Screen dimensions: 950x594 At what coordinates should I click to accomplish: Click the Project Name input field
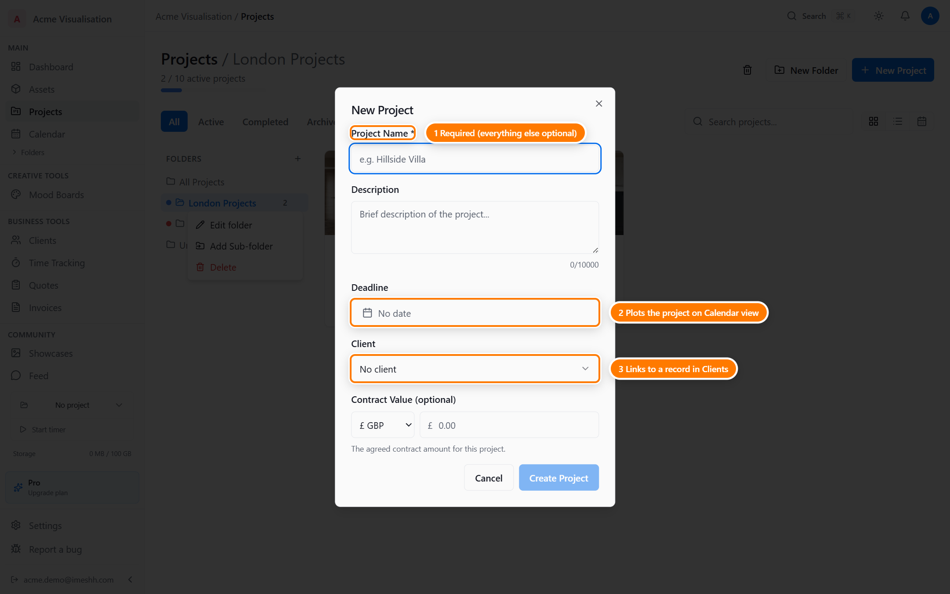pyautogui.click(x=475, y=159)
